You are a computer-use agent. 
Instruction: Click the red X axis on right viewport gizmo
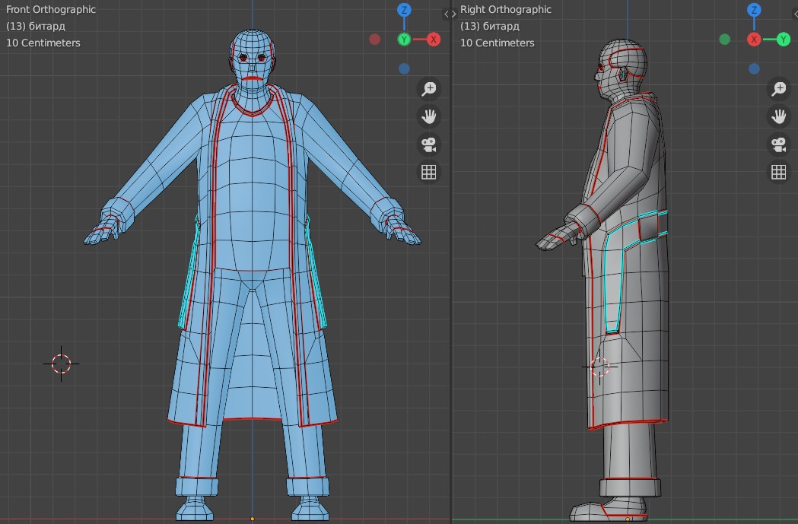point(754,39)
